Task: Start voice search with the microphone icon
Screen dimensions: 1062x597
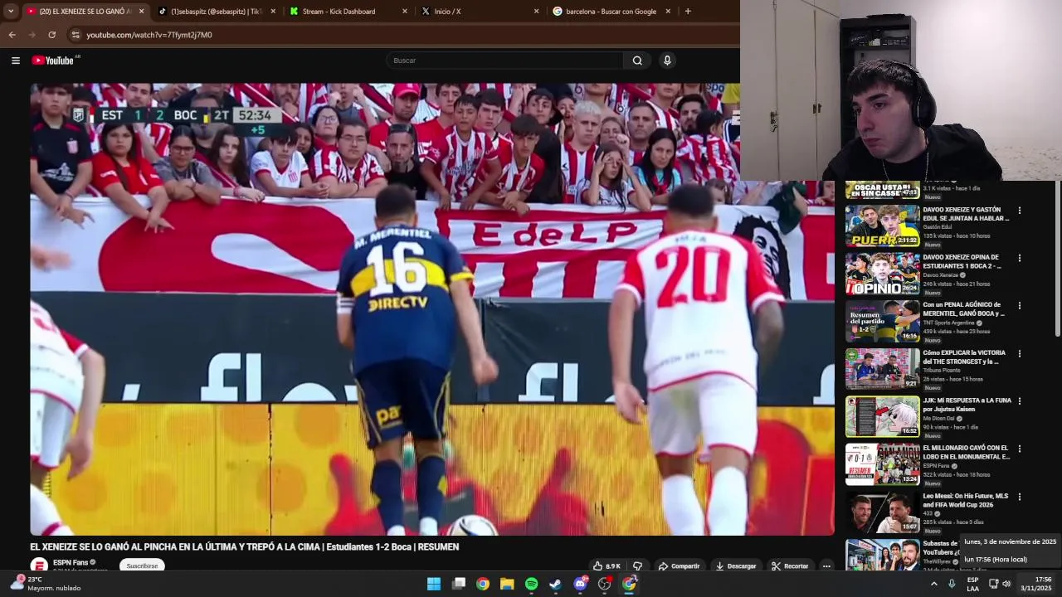Action: pos(667,61)
